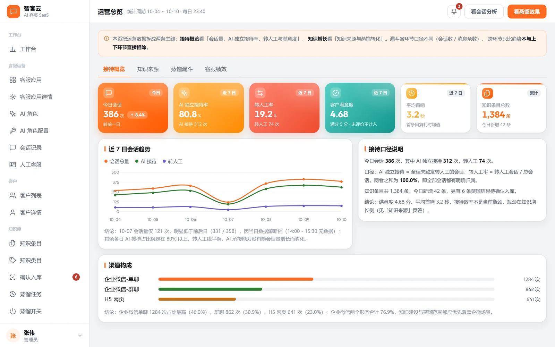This screenshot has width=555, height=347.
Task: Click the 知识类目 tag icon
Action: pos(13,260)
